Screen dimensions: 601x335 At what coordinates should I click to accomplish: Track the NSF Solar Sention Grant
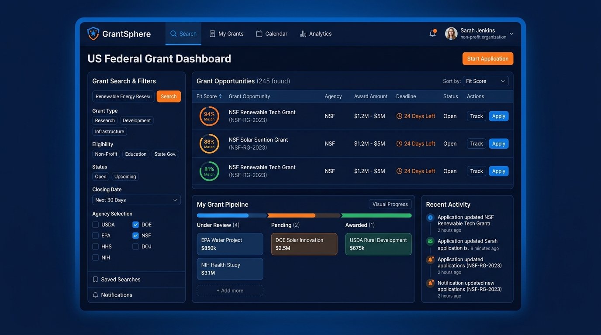click(477, 144)
